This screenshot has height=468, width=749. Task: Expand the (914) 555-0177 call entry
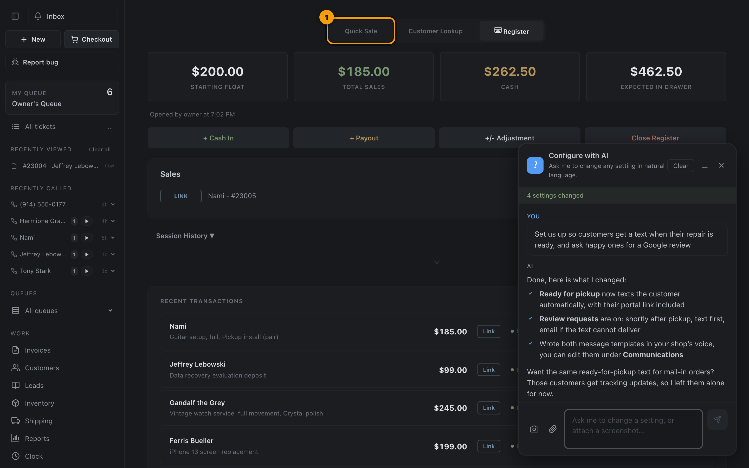coord(113,204)
